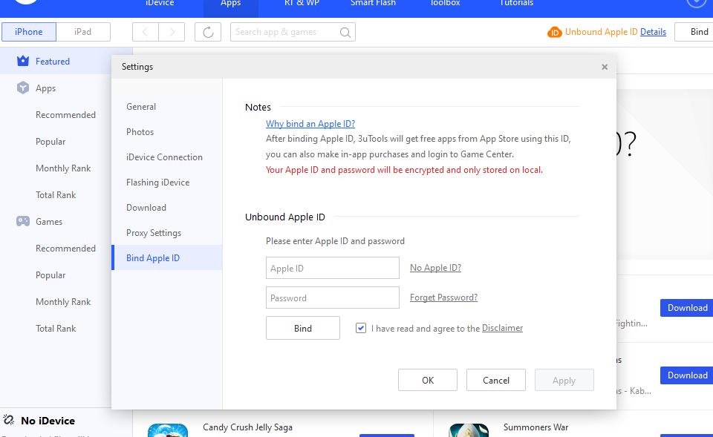This screenshot has height=437, width=713.
Task: Open the Smart Flash top tab
Action: [373, 4]
